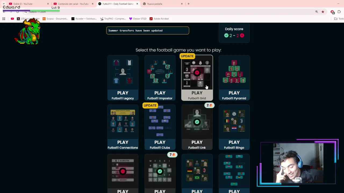Close the Nueva pestaña tab
344x193 pixels.
182,4
